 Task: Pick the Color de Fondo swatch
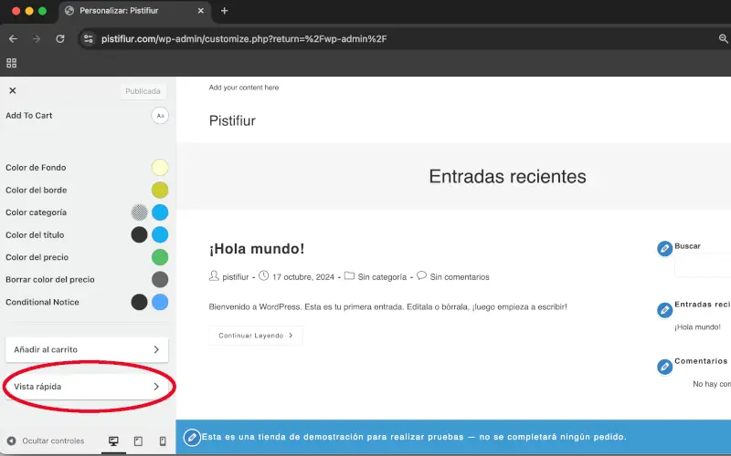(x=160, y=168)
